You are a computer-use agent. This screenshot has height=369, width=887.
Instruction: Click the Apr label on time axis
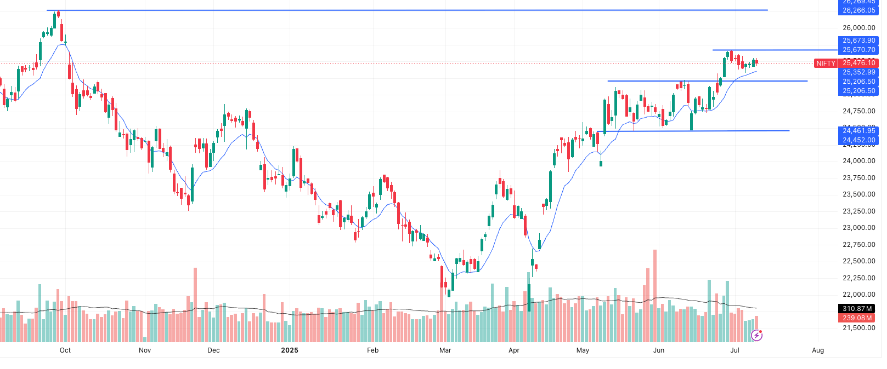(514, 350)
